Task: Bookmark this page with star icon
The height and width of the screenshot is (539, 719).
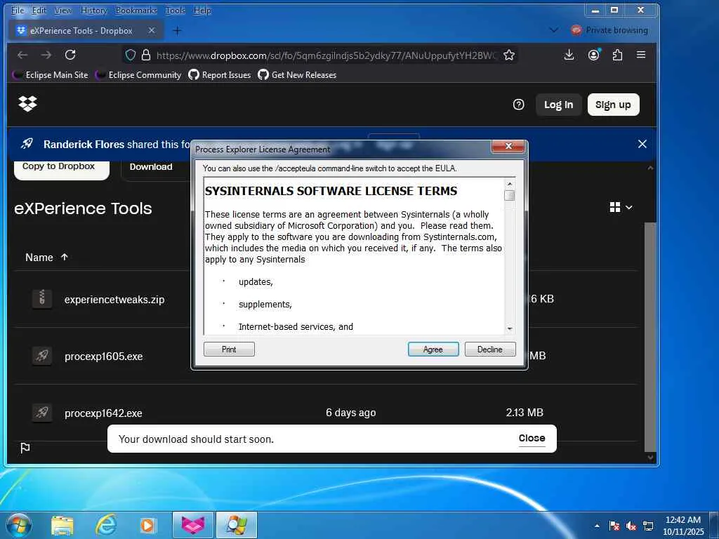Action: click(508, 55)
